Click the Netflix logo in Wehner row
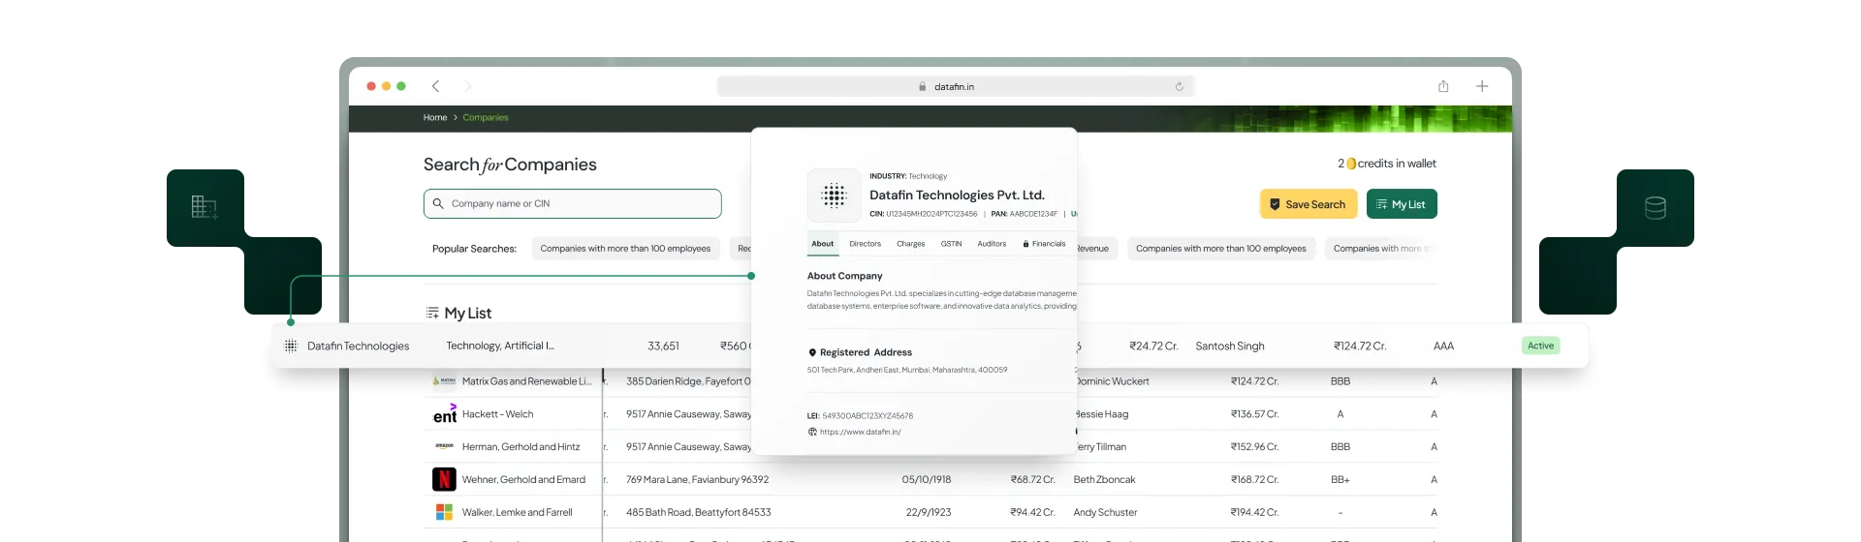 444,479
